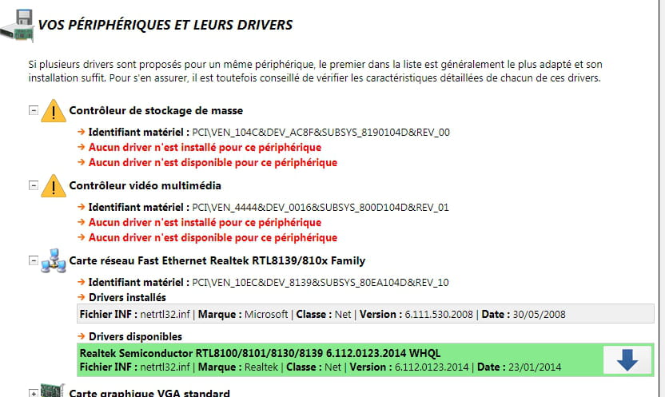Click the network computers icon for Realtek card
Viewport: 665px width, 397px height.
click(x=54, y=260)
